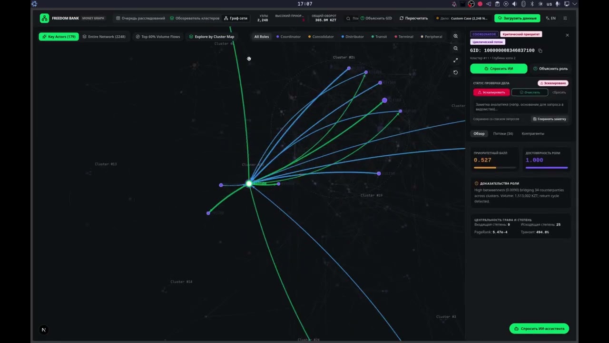Click the Очистить status button
Viewport: 609px width, 343px height.
coord(530,92)
